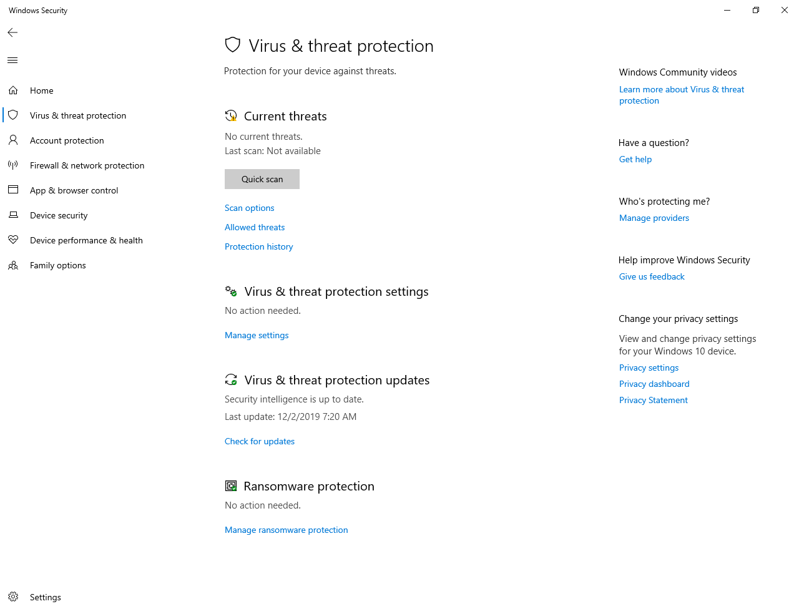
Task: Click the back arrow icon
Action: click(x=12, y=32)
